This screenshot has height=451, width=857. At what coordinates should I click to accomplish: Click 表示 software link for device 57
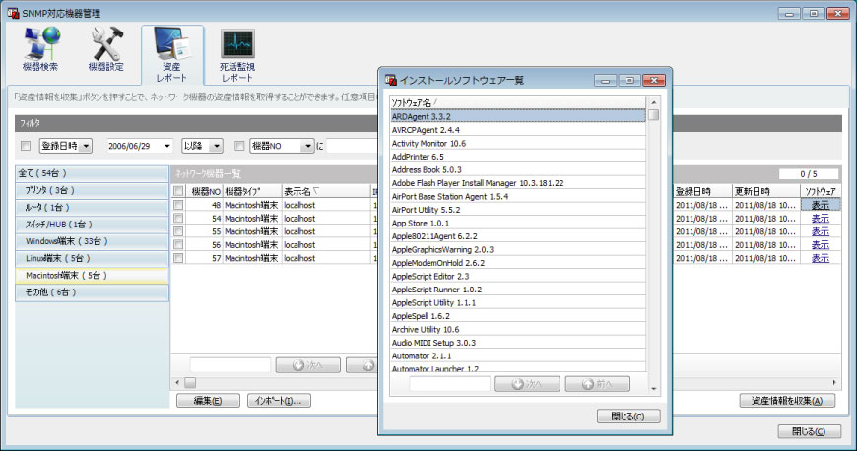tap(820, 257)
